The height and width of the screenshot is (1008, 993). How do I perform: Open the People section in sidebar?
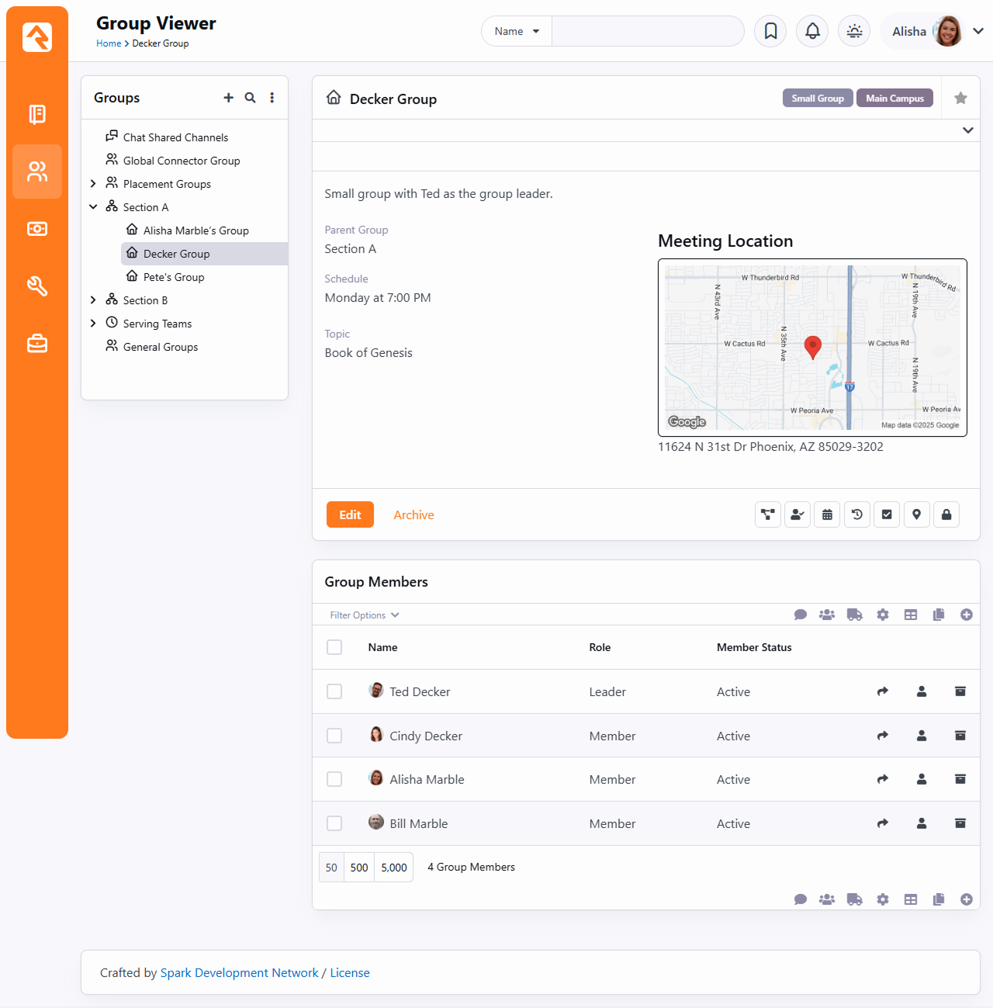pyautogui.click(x=37, y=171)
